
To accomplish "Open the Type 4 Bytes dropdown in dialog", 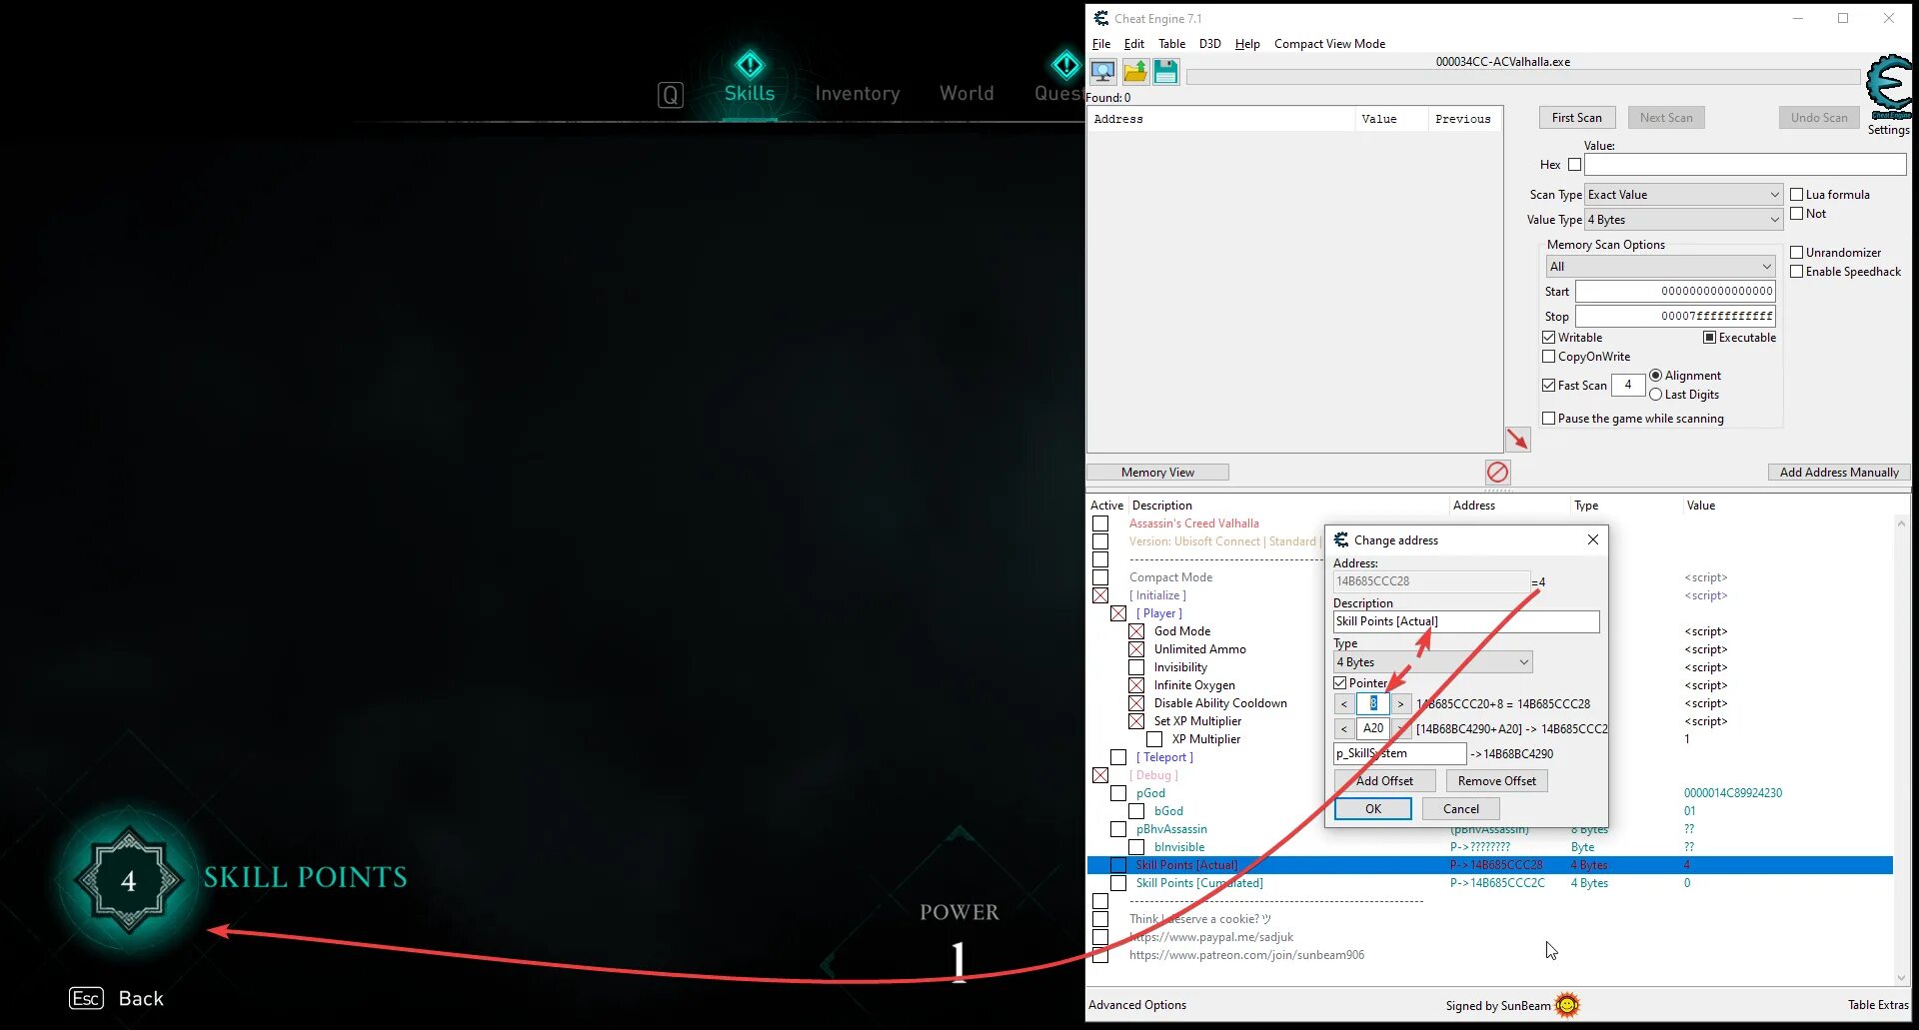I will (1432, 662).
